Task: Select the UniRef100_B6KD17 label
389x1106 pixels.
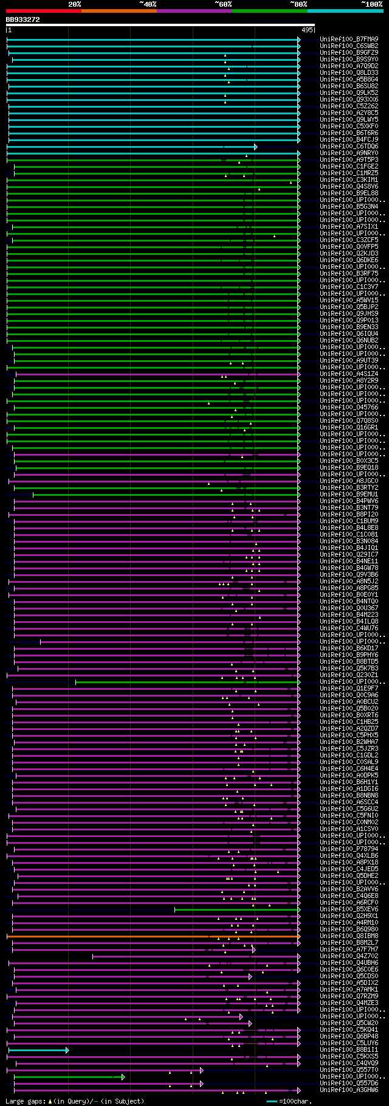Action: click(349, 648)
